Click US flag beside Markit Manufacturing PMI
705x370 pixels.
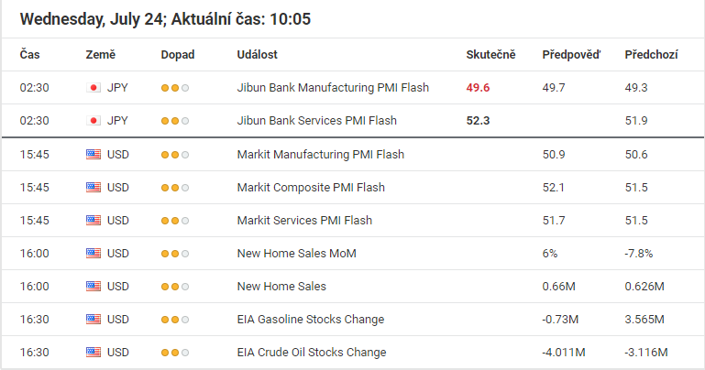click(x=94, y=155)
